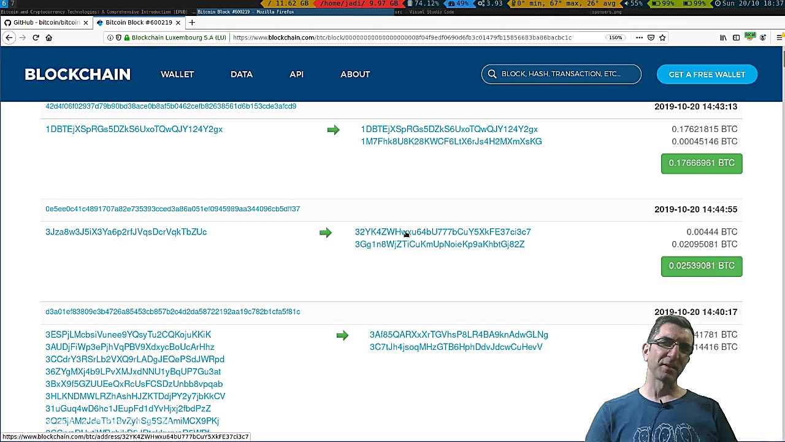Open page actions three-dots menu
Viewport: 785px width, 442px height.
click(x=639, y=37)
